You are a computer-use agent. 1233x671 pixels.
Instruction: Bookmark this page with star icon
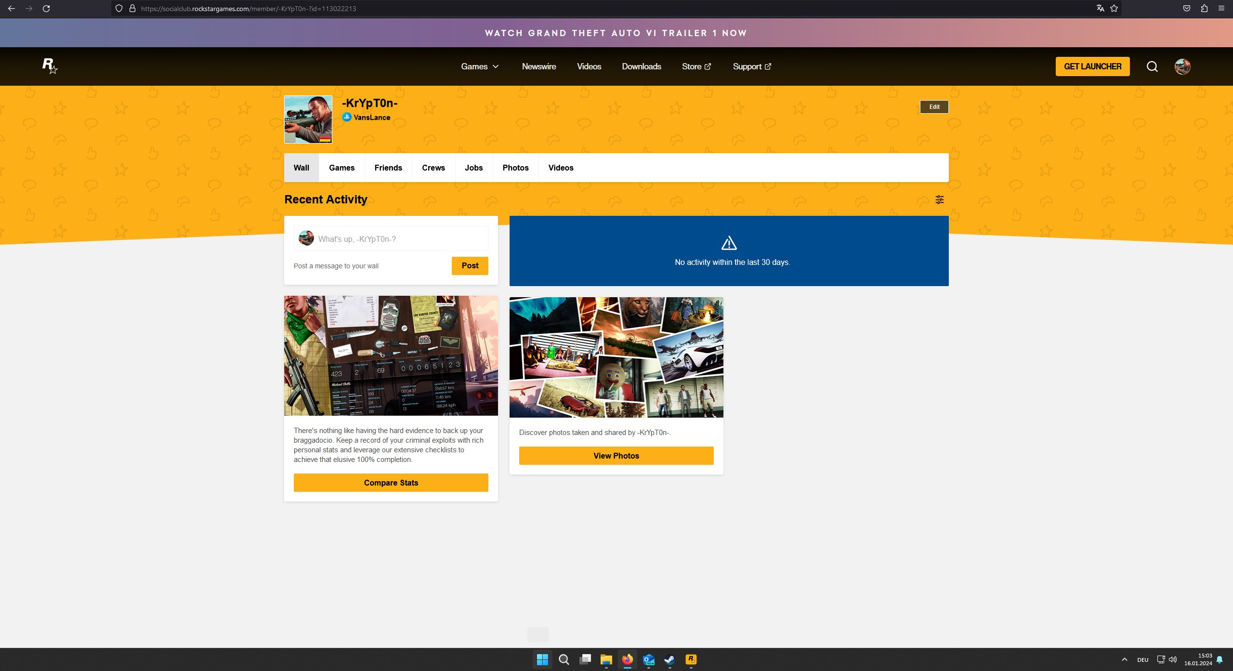click(1114, 9)
